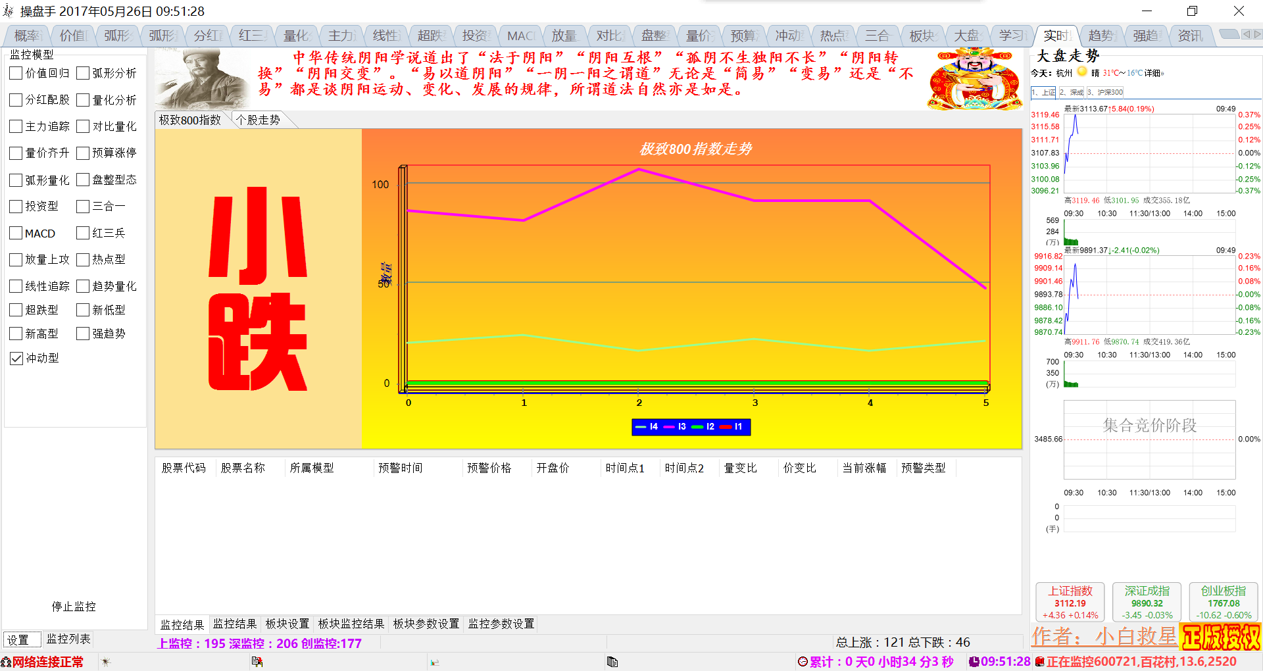
Task: Select the 深成 index tab
Action: point(1072,92)
